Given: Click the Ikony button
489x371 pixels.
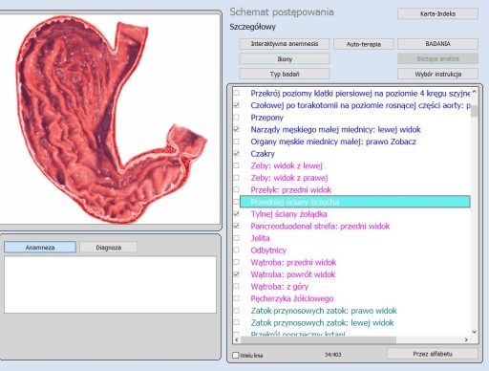Looking at the screenshot, I should 285,59.
